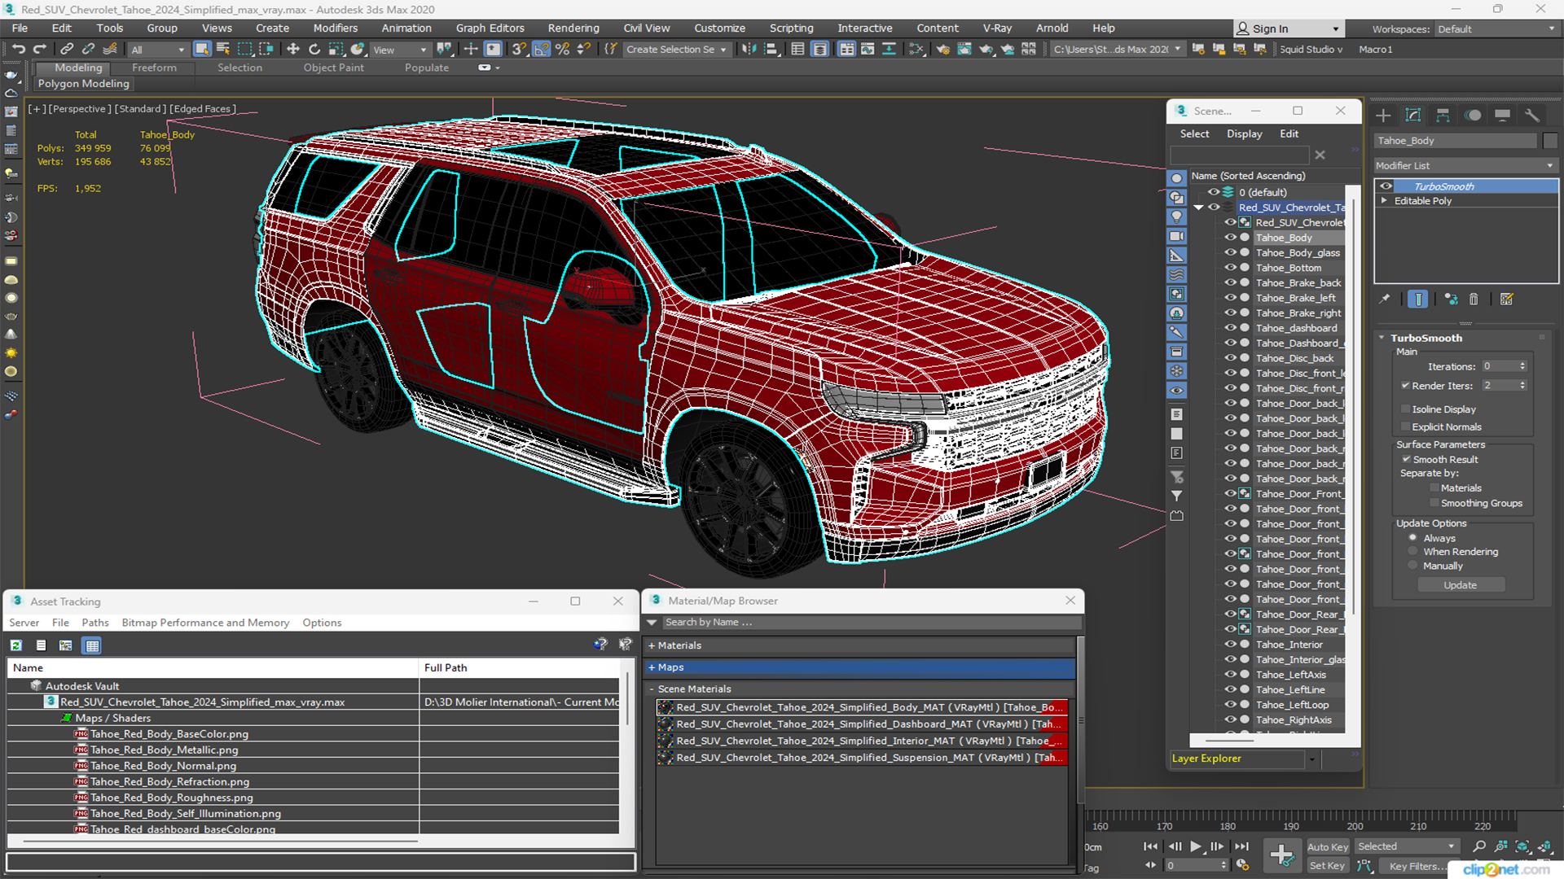Check Separate by Smoothing Groups

pos(1434,504)
